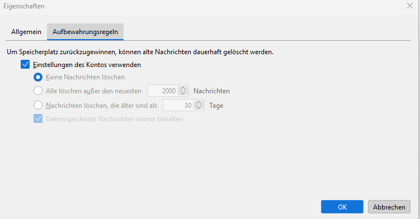Choose the Alle löschen außer den neuesten radio button
The width and height of the screenshot is (420, 219).
[38, 91]
